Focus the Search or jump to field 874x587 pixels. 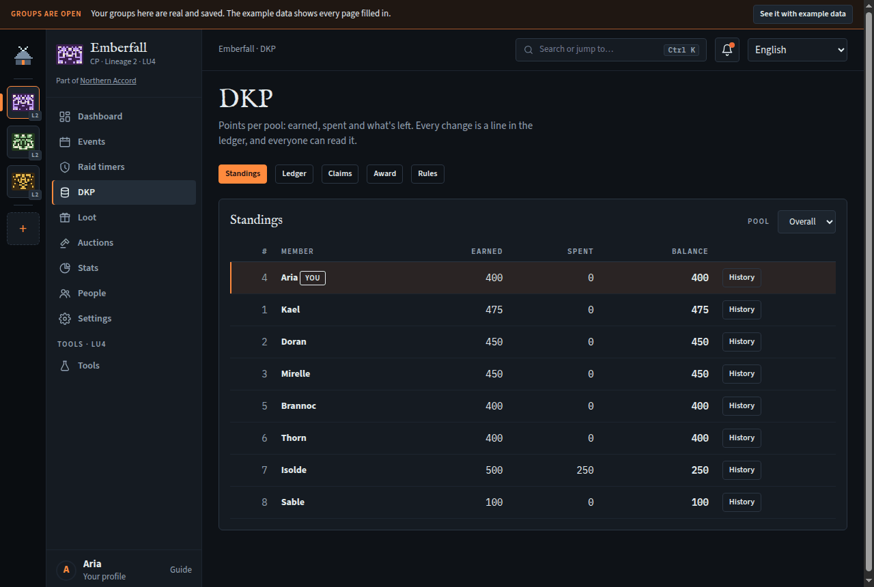(611, 50)
